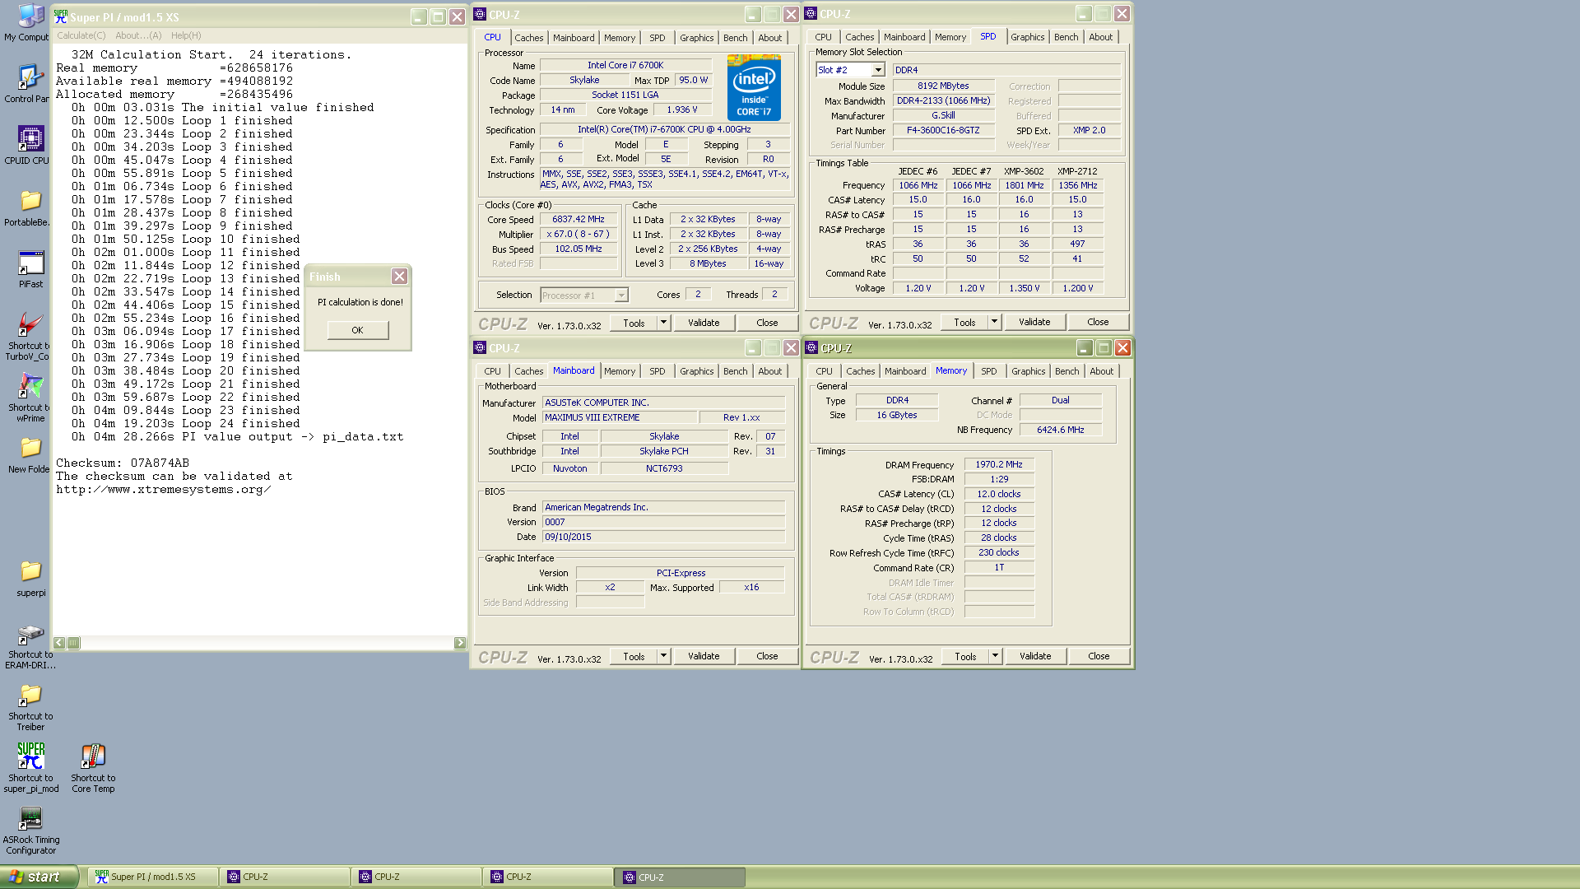This screenshot has width=1580, height=889.
Task: Expand Tools dropdown arrow in SPD window
Action: tap(994, 322)
